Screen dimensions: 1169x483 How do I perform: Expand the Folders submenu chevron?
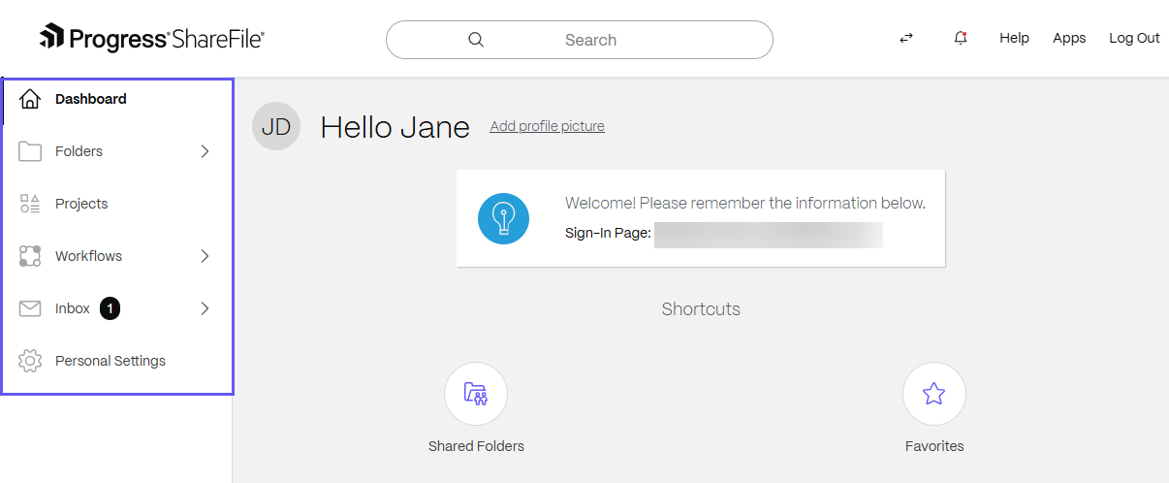[x=205, y=151]
